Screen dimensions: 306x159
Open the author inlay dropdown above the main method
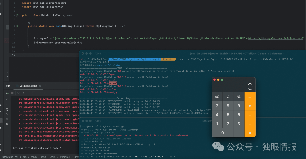[x=30, y=23]
